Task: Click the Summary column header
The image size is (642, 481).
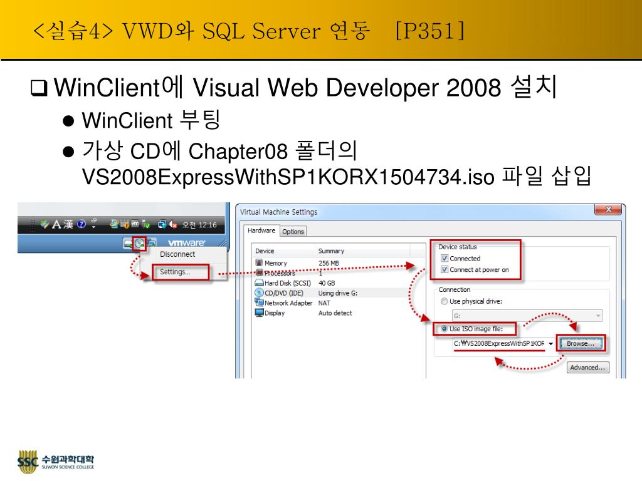Action: coord(362,251)
